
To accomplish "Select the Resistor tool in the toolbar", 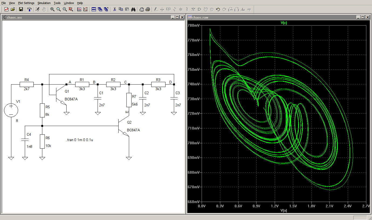I will tap(175, 9).
